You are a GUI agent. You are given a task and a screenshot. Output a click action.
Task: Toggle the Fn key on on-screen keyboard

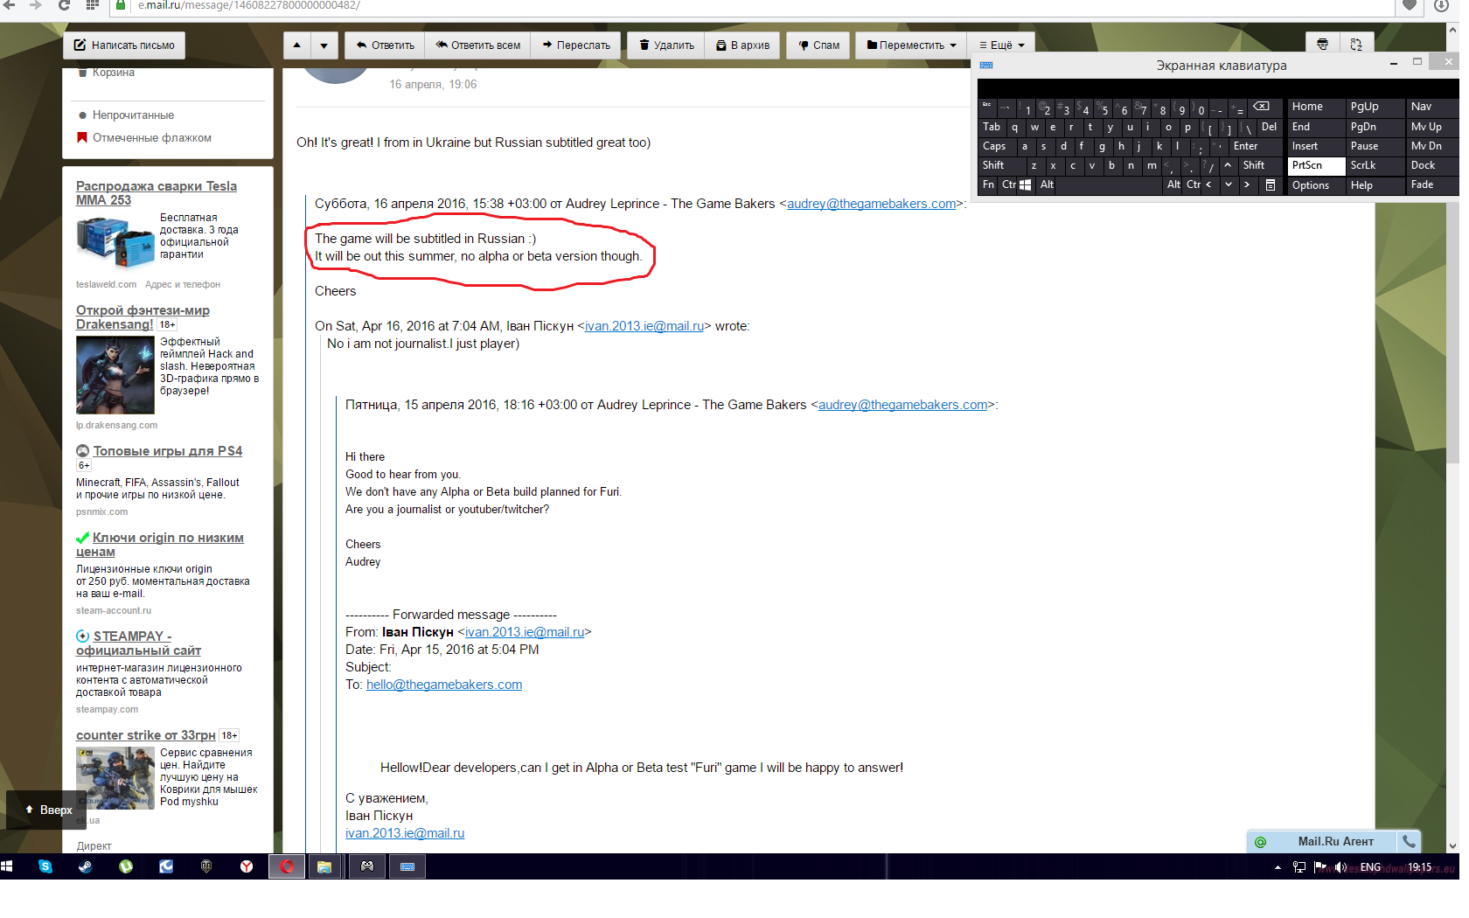point(988,185)
